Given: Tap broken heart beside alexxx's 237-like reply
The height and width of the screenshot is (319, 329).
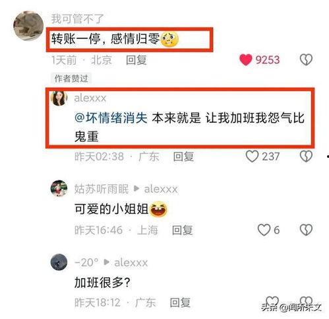Looking at the screenshot, I should [x=306, y=157].
